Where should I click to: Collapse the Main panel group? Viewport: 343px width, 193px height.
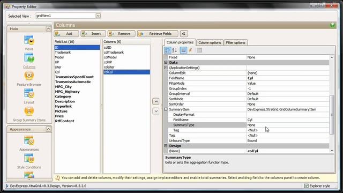(x=48, y=28)
